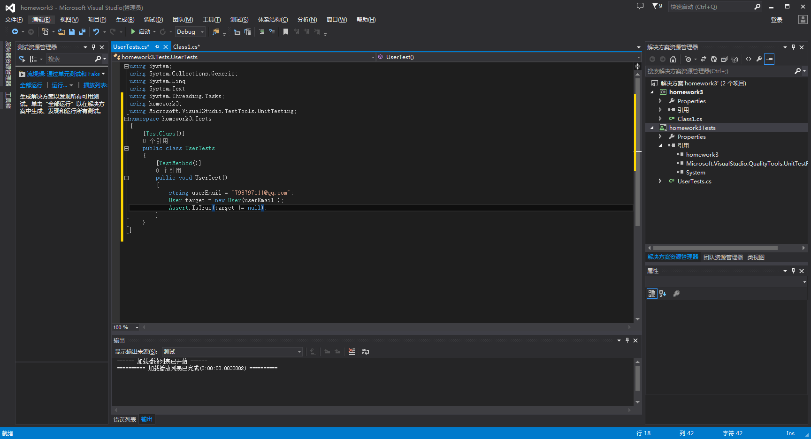Click Collapse All icon in Solution Explorer

pos(724,59)
